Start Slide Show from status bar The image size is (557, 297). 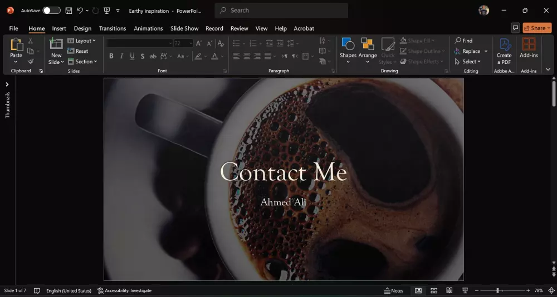pos(465,291)
